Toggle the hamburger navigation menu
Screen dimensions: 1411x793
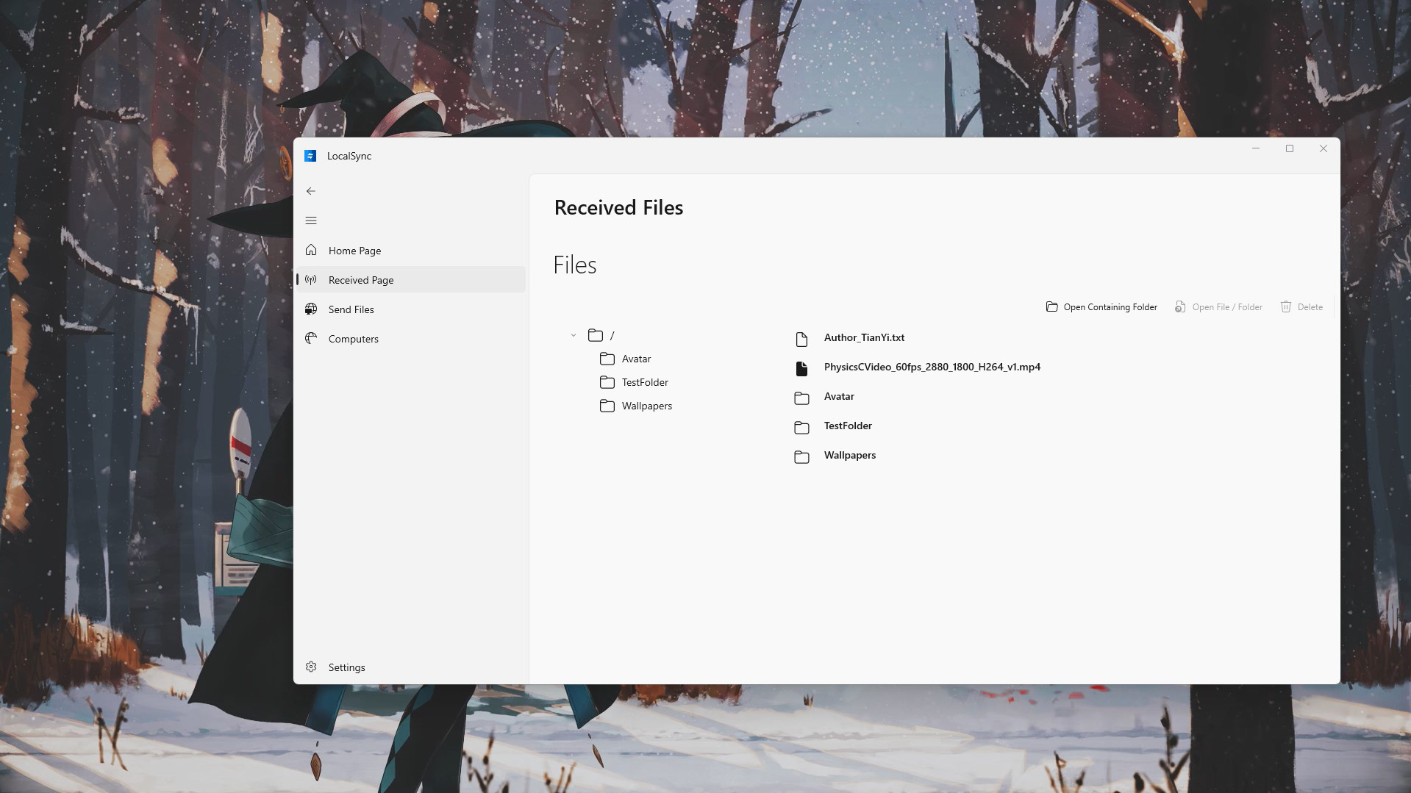[311, 220]
